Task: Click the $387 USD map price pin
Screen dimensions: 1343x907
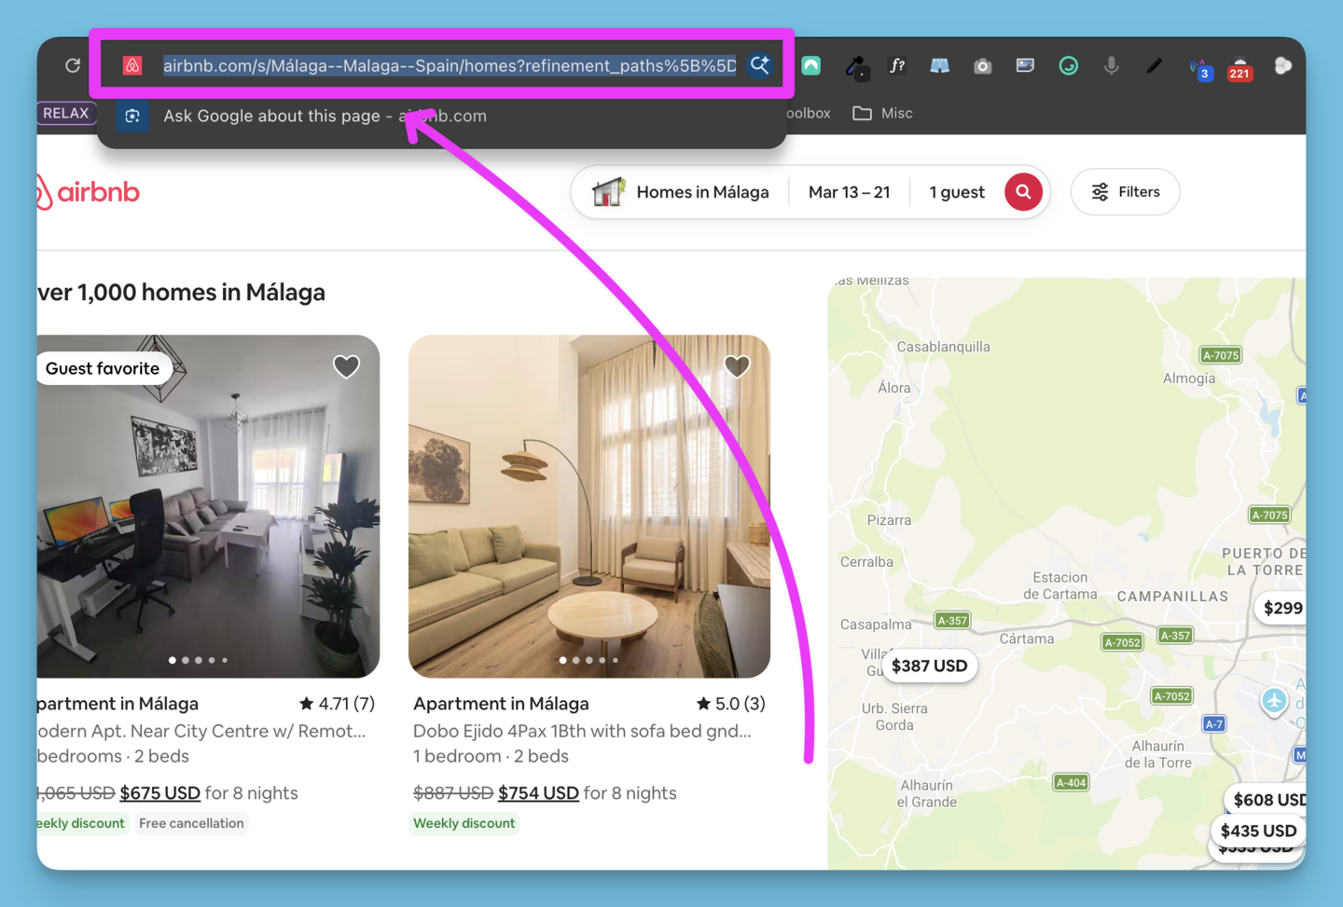Action: (x=929, y=666)
